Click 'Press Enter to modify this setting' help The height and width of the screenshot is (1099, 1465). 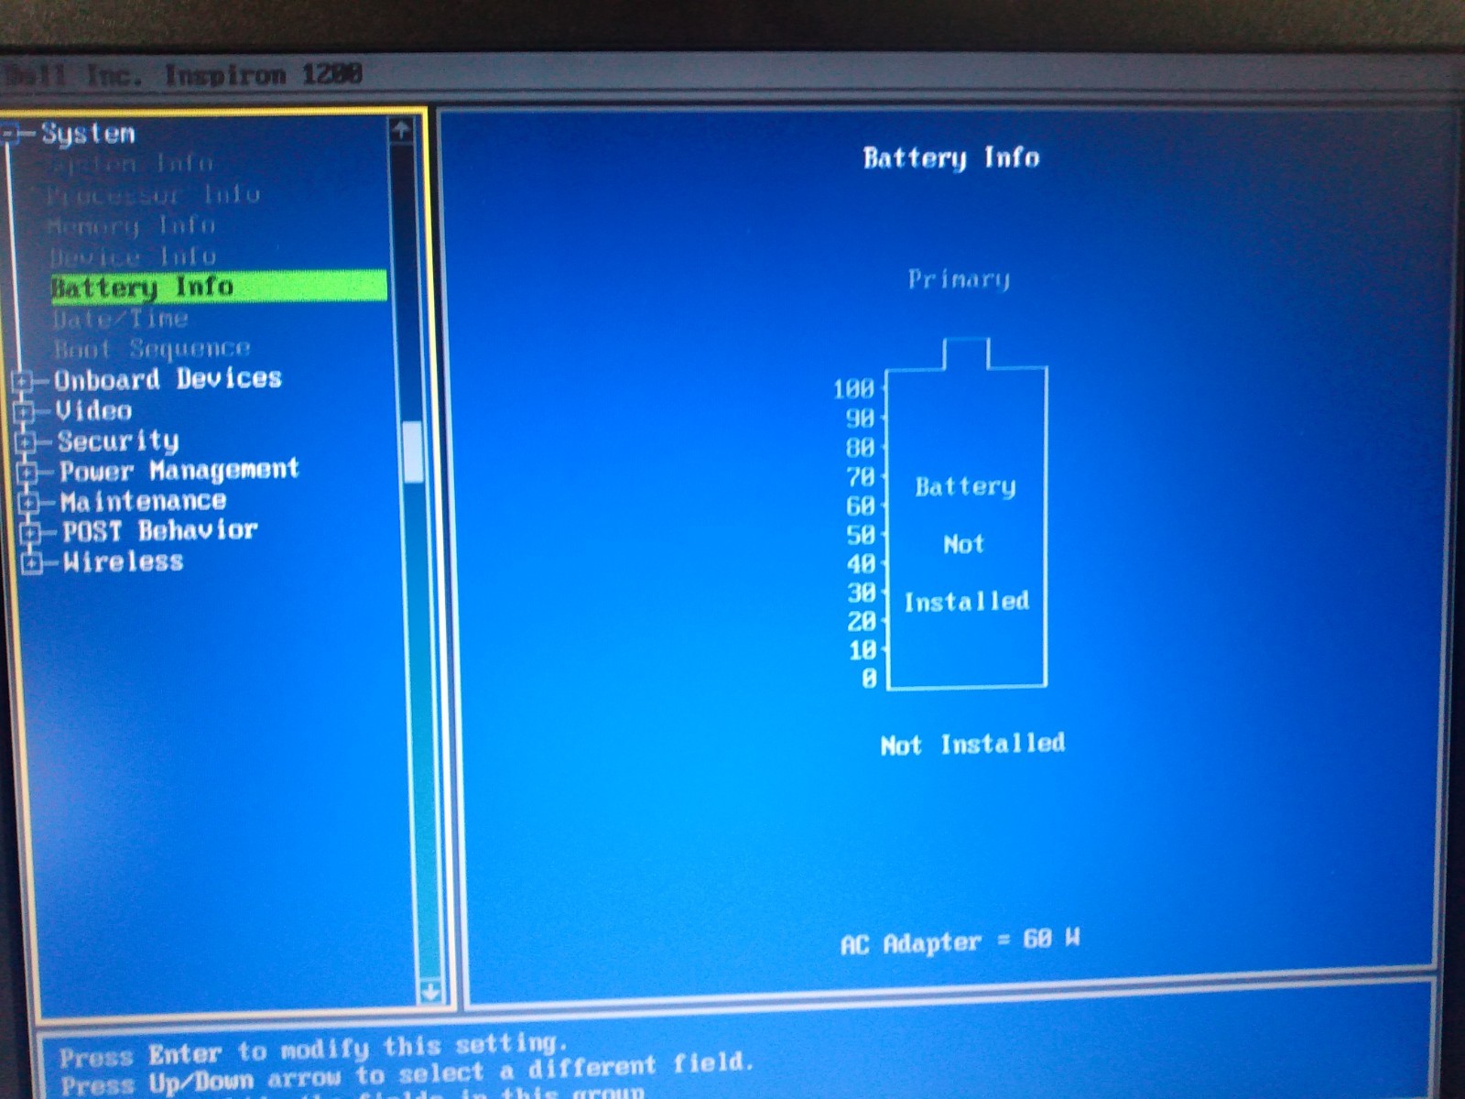coord(313,1050)
